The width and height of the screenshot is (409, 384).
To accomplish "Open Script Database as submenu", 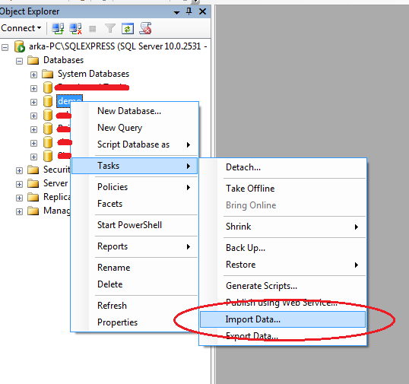I will pos(135,144).
